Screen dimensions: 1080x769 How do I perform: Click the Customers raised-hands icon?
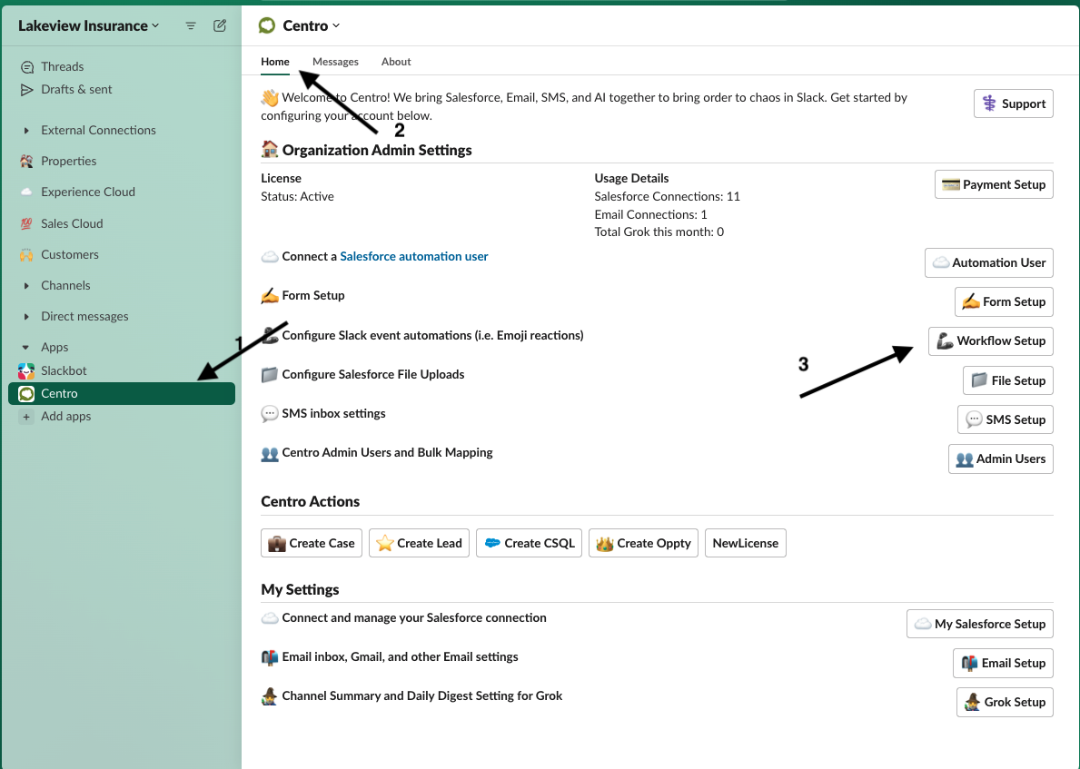tap(26, 255)
